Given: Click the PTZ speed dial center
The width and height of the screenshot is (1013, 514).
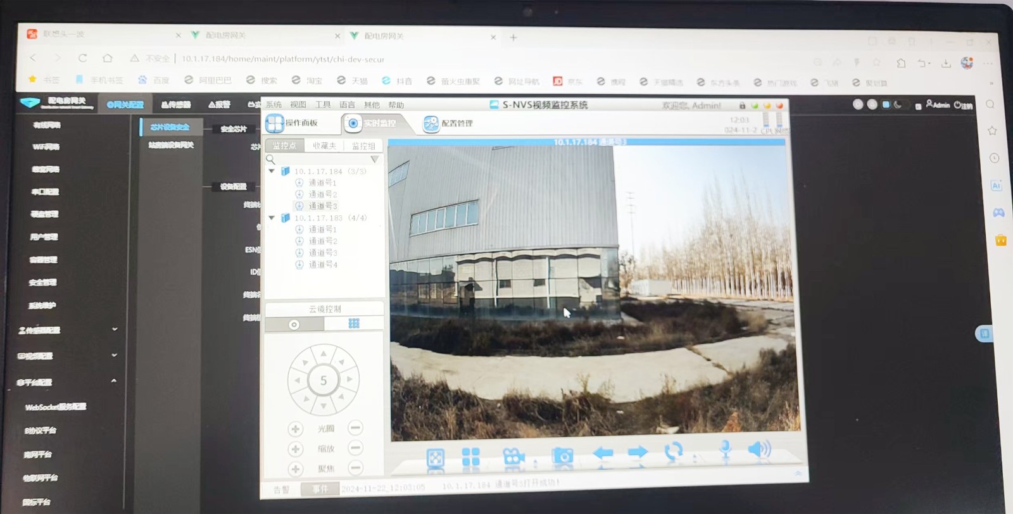Looking at the screenshot, I should coord(323,380).
